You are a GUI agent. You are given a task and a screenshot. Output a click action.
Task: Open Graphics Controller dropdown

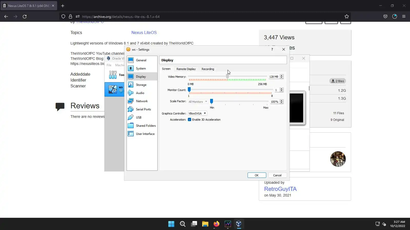pos(197,113)
